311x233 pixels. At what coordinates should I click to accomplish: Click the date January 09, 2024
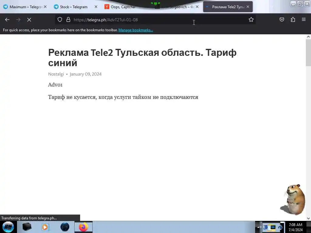point(86,74)
